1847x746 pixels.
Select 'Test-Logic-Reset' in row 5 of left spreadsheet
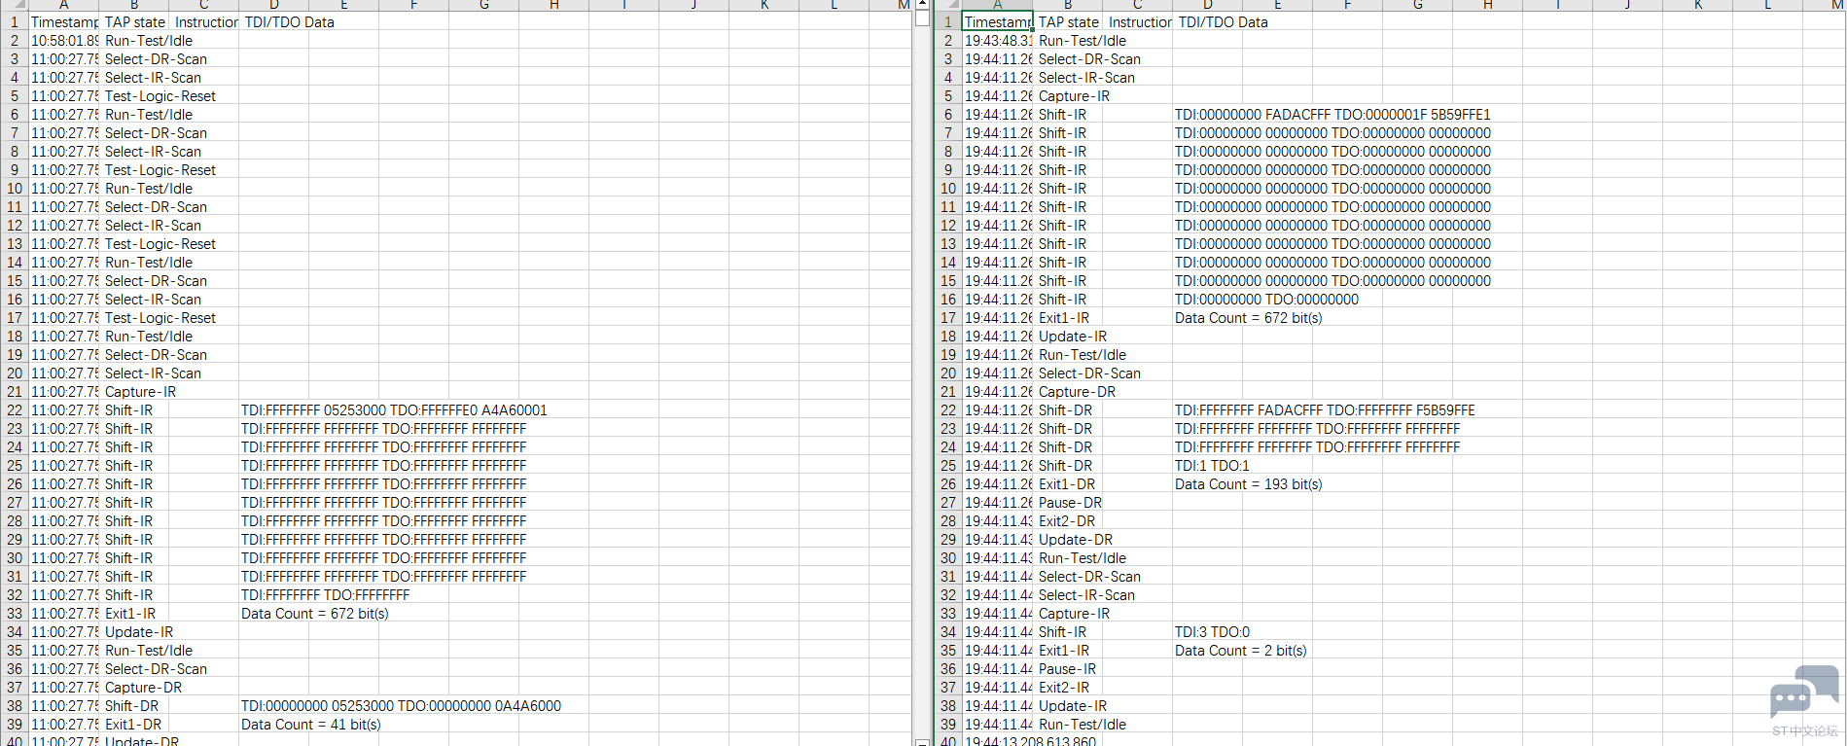coord(160,95)
